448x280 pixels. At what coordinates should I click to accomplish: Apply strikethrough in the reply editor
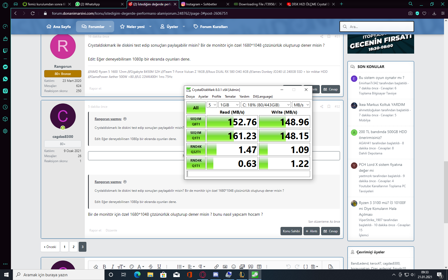(151, 267)
